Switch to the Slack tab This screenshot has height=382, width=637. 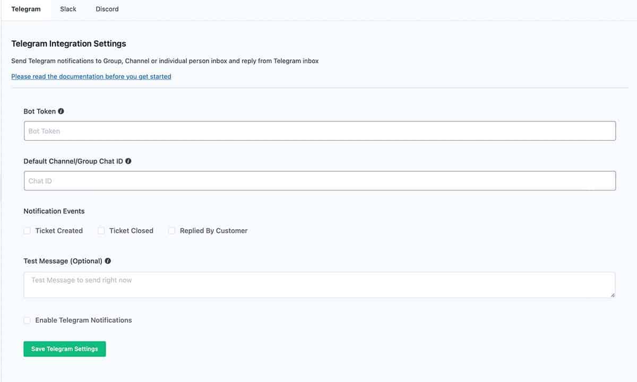(68, 9)
